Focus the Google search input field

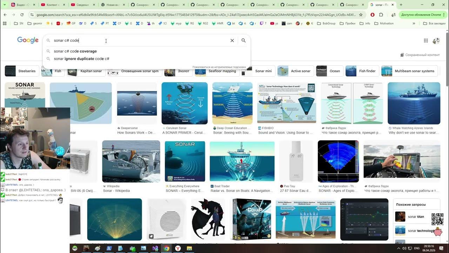pos(140,40)
